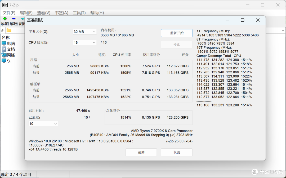Click compression result rating 113.168 GIPS
Screen dimensions: 286x178
[x=178, y=73]
